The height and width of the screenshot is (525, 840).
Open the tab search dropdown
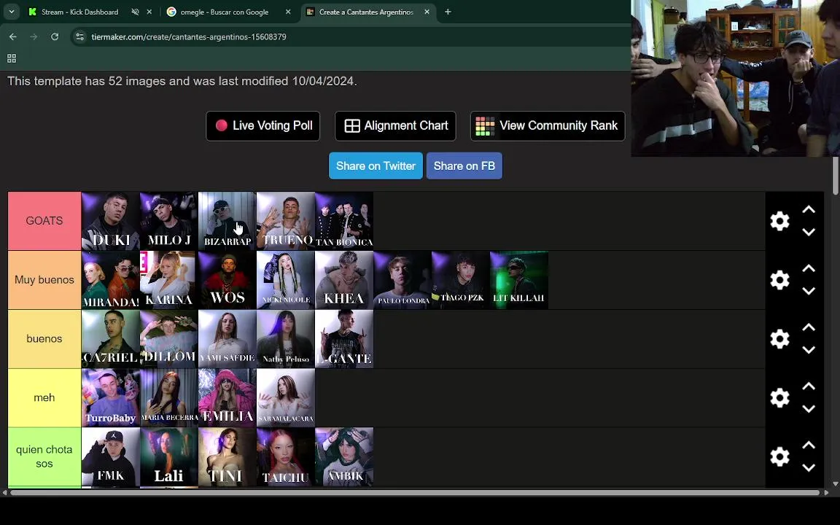(11, 11)
